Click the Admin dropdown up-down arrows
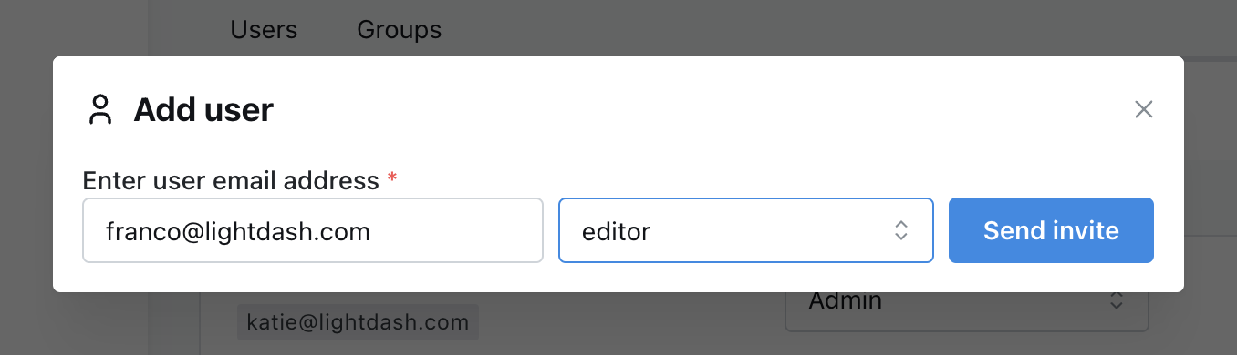 1116,301
